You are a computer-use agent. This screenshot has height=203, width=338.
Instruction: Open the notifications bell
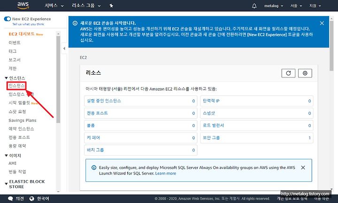254,6
